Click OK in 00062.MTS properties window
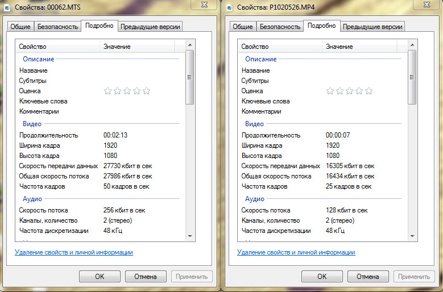The height and width of the screenshot is (292, 443). pos(100,277)
